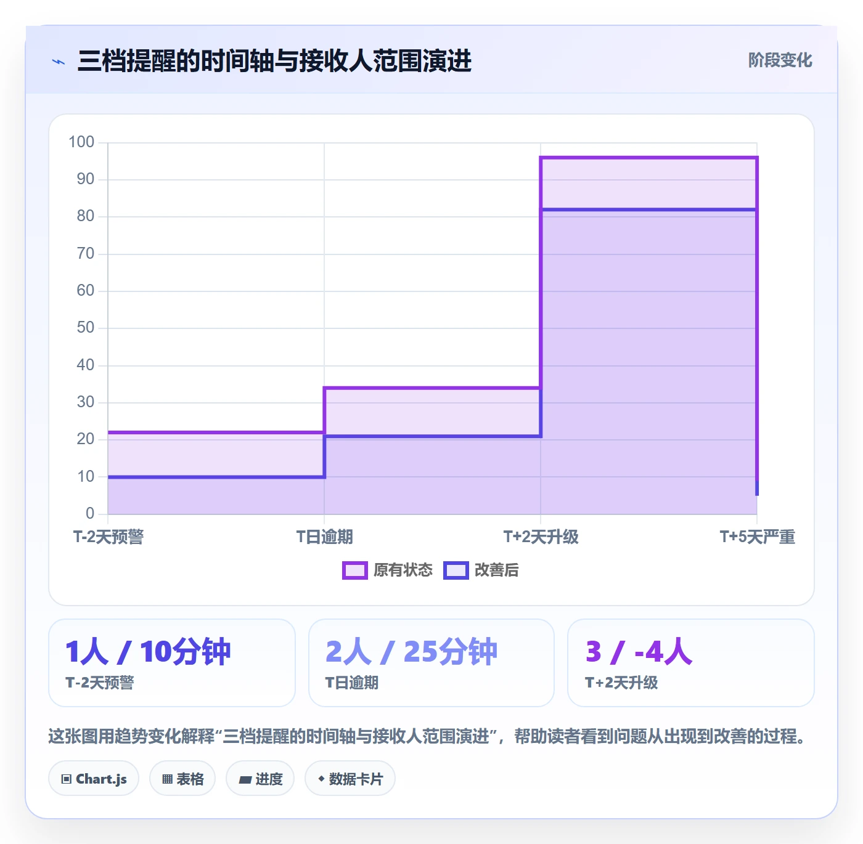Click the T+5天严重 x-axis label
The image size is (863, 844).
pos(757,537)
